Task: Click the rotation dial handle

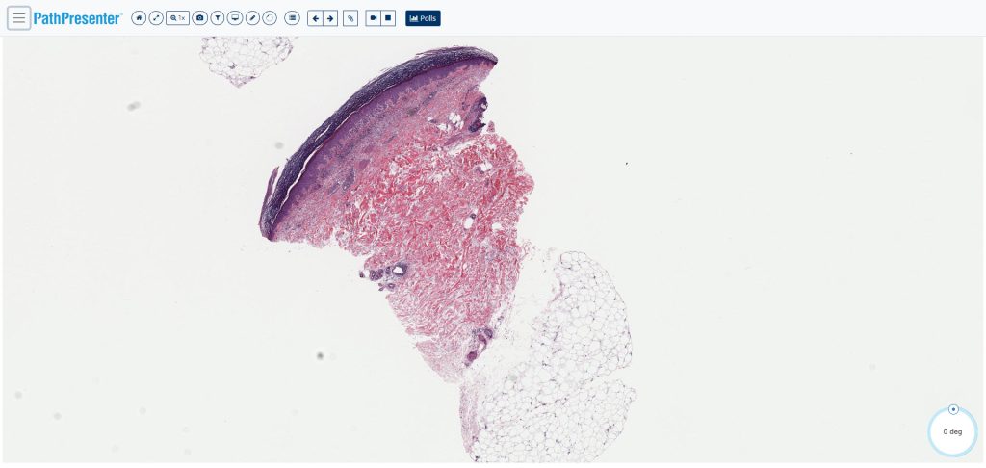Action: [x=953, y=409]
